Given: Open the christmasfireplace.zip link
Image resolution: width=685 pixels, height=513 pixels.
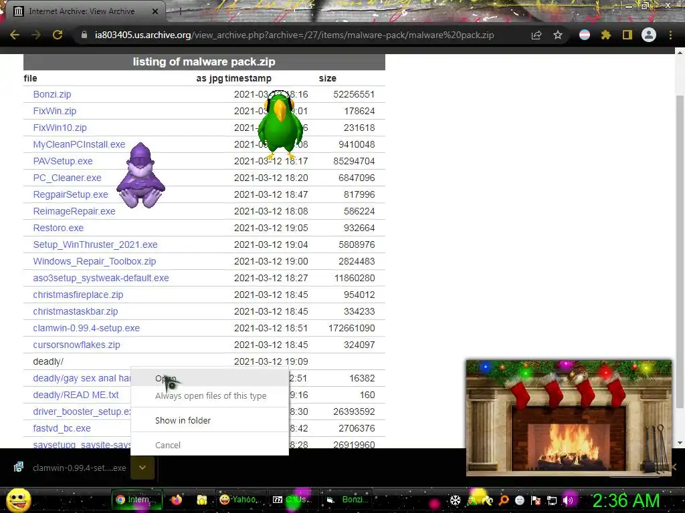Looking at the screenshot, I should coord(78,295).
